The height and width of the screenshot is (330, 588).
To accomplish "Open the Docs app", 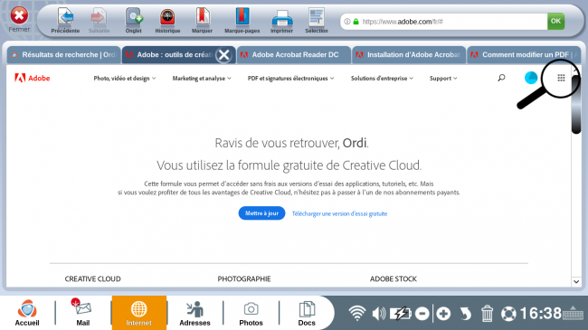I will (x=307, y=313).
